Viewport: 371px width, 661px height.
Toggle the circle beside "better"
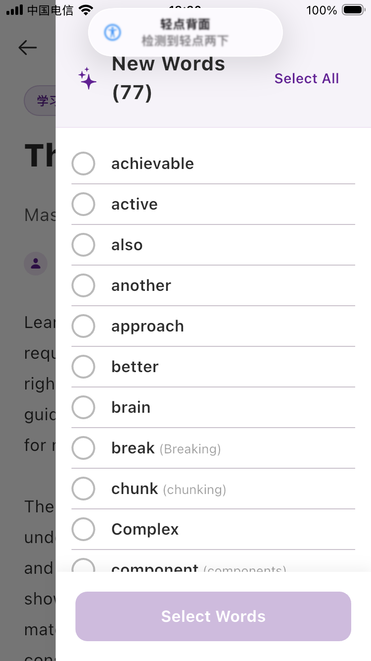(x=83, y=367)
